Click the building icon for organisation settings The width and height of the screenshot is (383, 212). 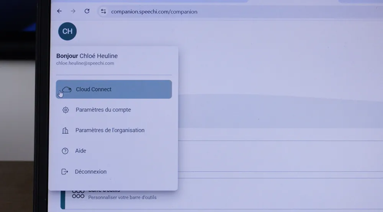65,131
